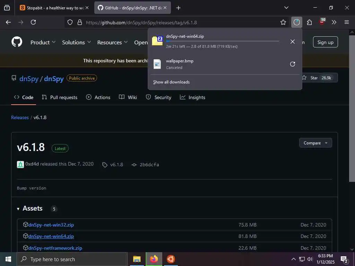This screenshot has height=266, width=355.
Task: Open the Pull requests tab
Action: (60, 97)
